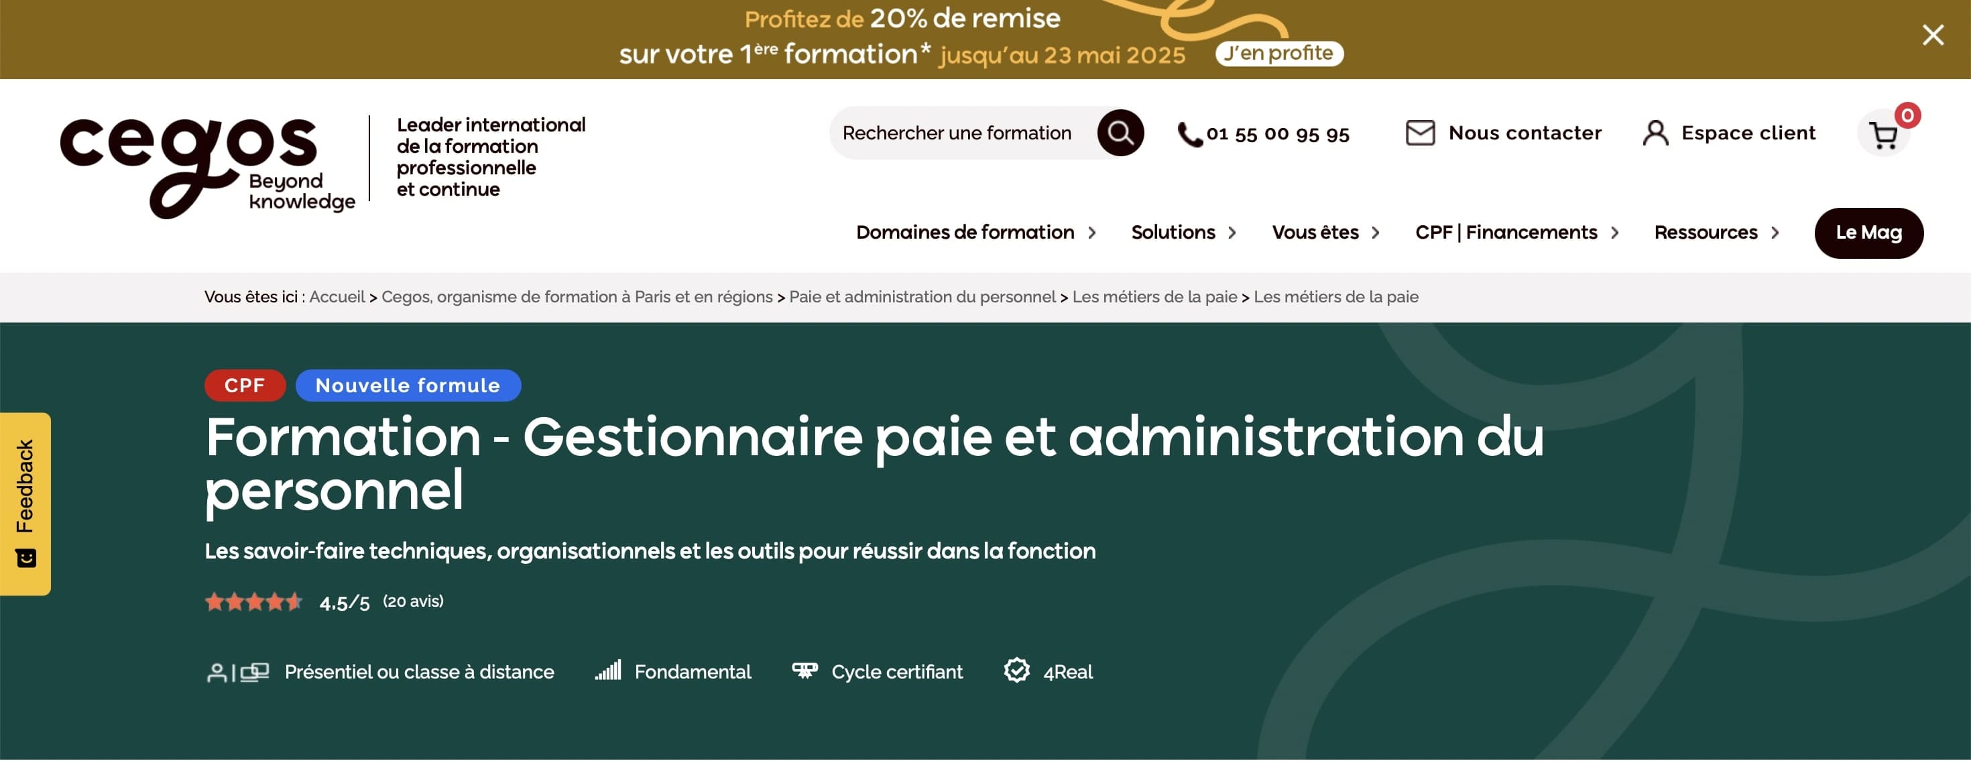This screenshot has width=1971, height=763.
Task: Click the star rating icons
Action: click(253, 602)
